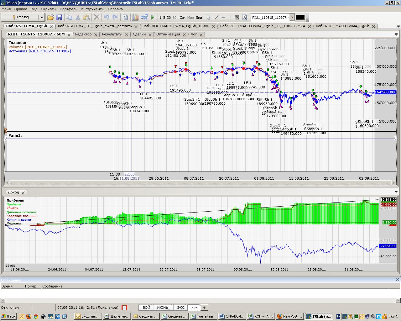Viewport: 401px width, 321px height.
Task: Toggle the Дни time unit button
Action: coord(199,18)
